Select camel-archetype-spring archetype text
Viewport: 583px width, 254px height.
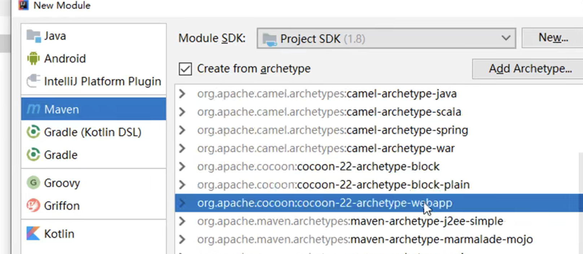[x=333, y=130]
